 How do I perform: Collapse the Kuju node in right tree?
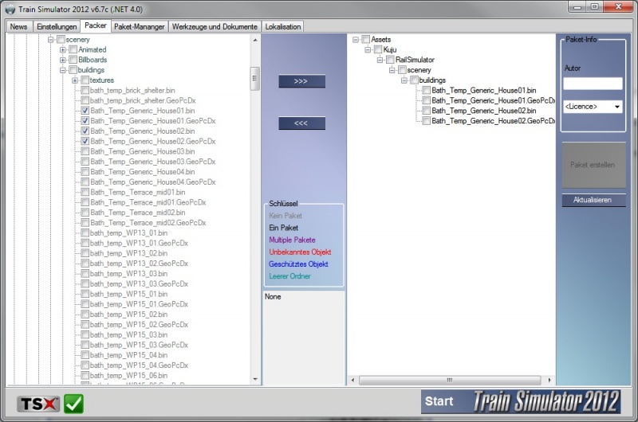point(368,49)
